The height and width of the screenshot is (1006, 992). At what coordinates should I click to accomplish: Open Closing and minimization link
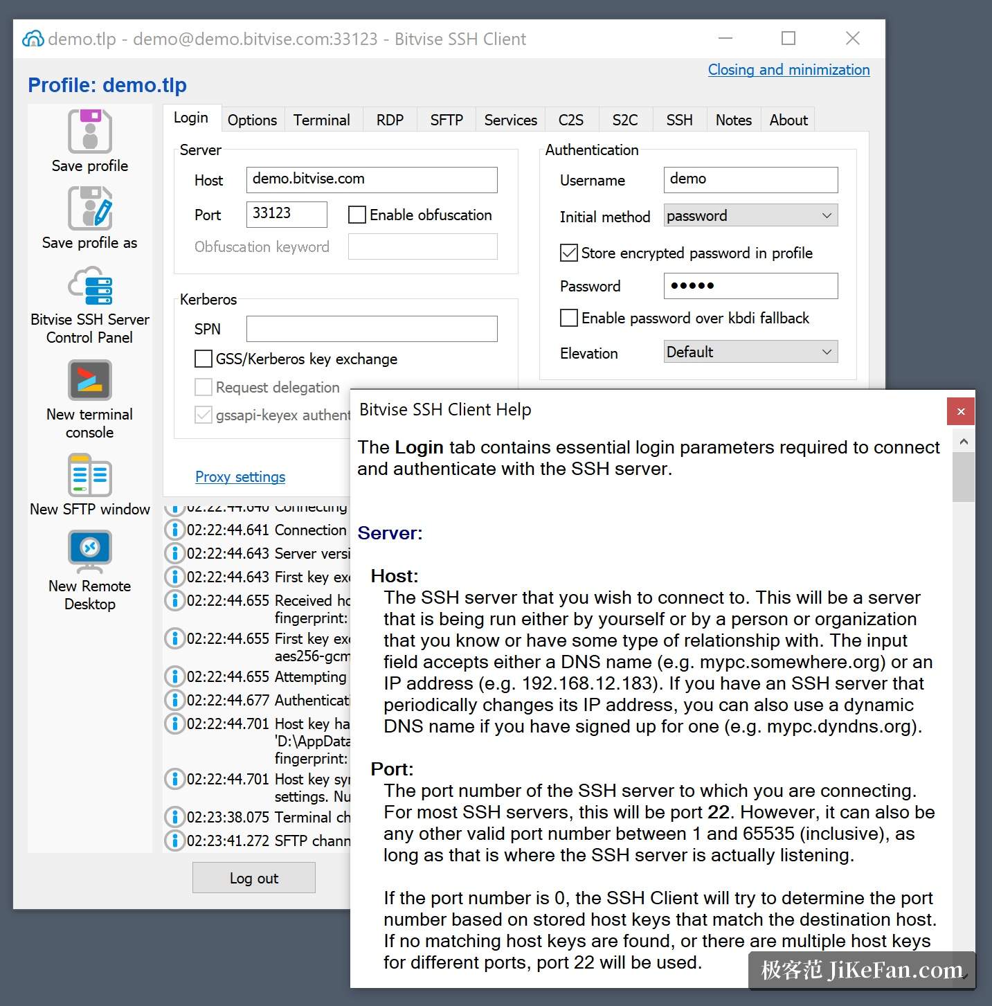pyautogui.click(x=788, y=70)
